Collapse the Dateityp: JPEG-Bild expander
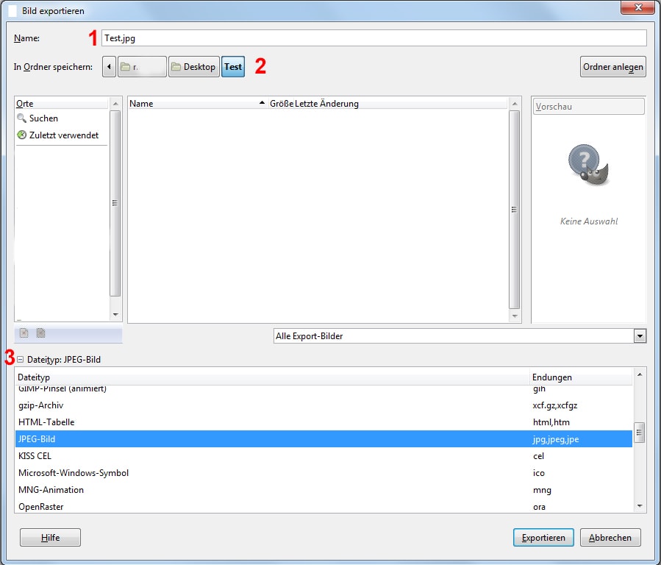 pos(20,360)
